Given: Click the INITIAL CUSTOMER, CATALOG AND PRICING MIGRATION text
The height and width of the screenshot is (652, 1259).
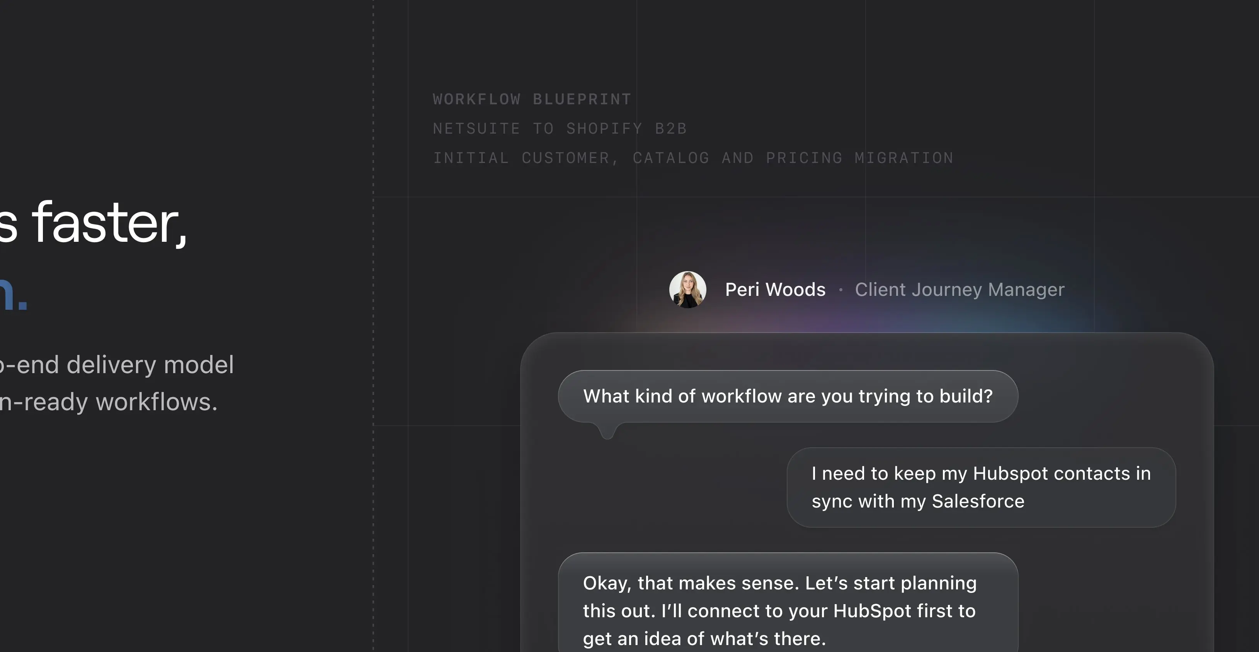Looking at the screenshot, I should 693,158.
